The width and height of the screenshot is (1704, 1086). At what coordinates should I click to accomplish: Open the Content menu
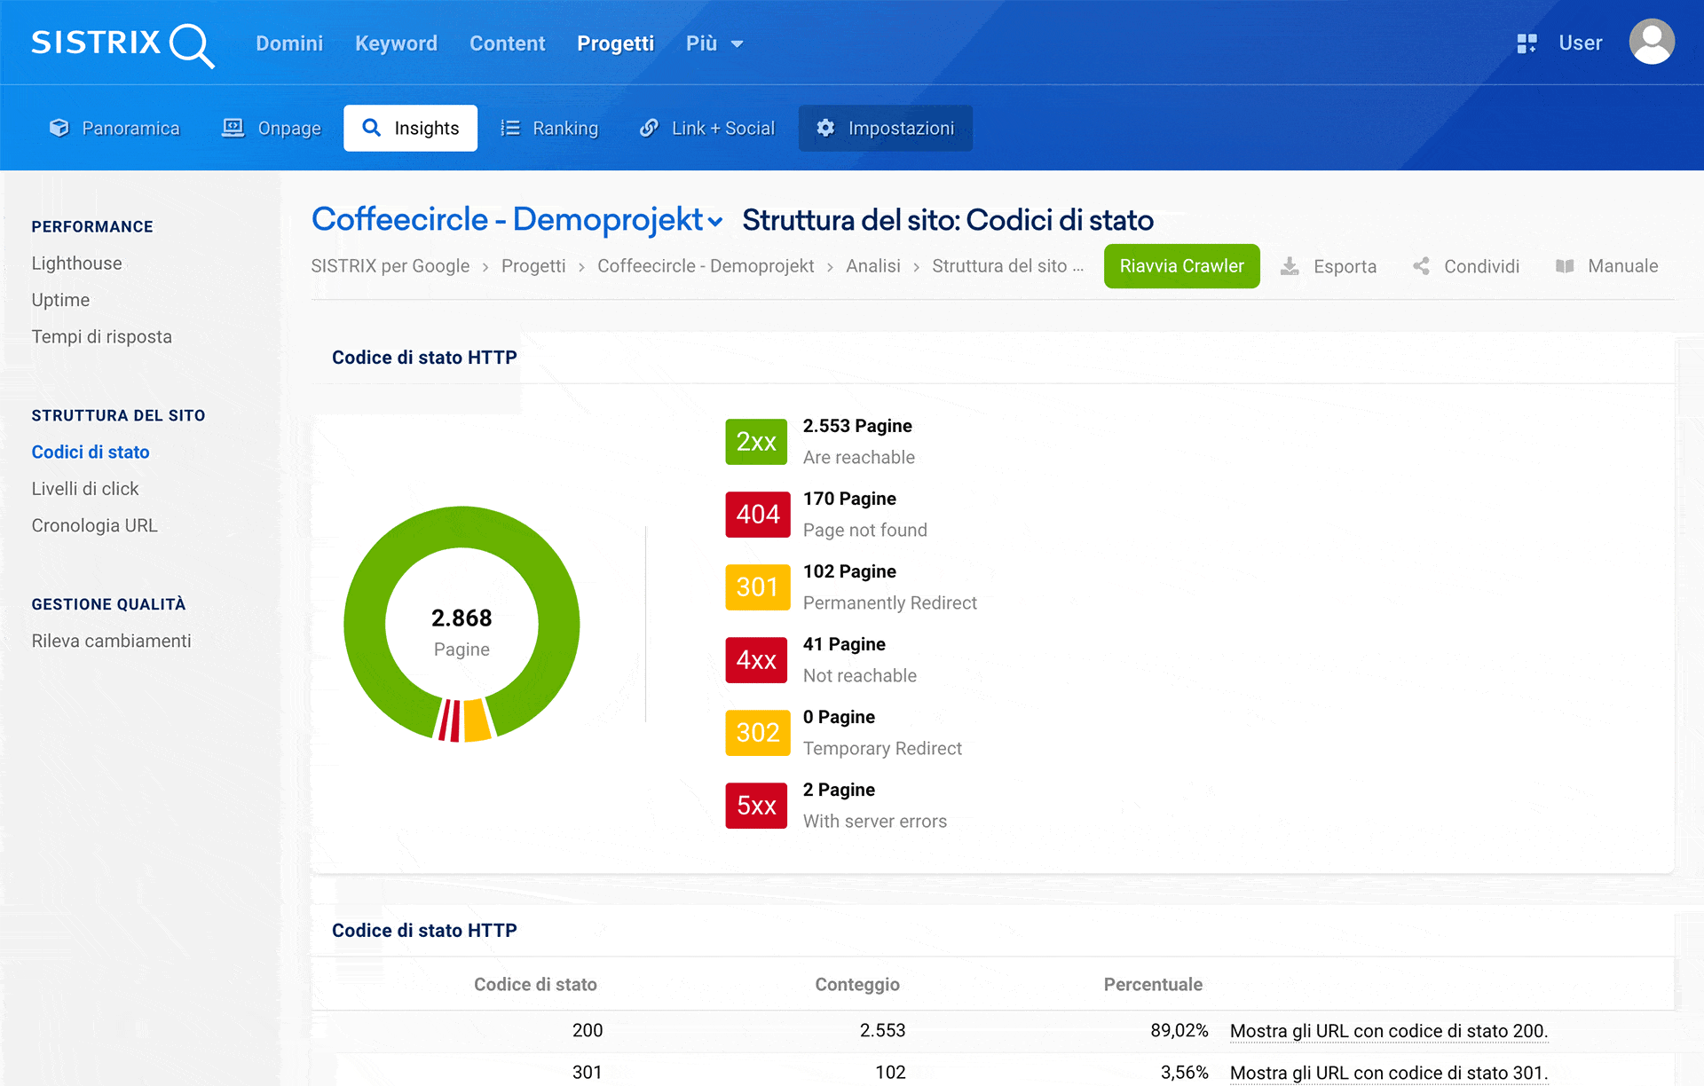(x=507, y=43)
